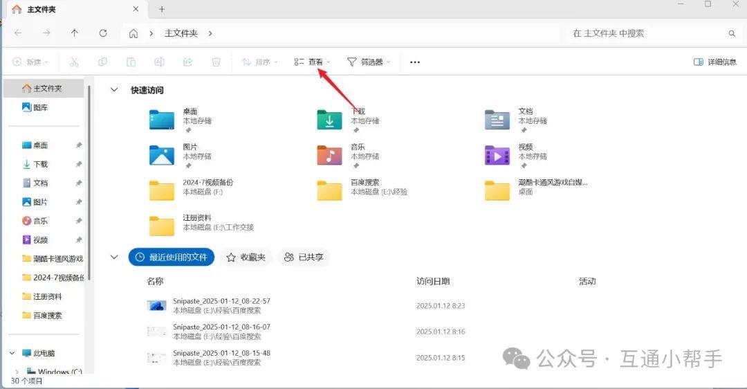The height and width of the screenshot is (389, 747).
Task: Click the Back navigation arrow
Action: coord(18,33)
